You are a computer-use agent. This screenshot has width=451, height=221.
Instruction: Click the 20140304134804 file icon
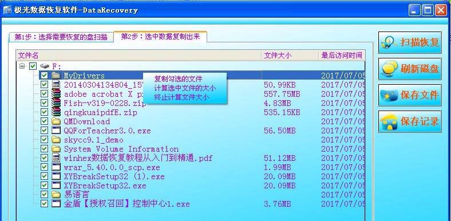[56, 85]
